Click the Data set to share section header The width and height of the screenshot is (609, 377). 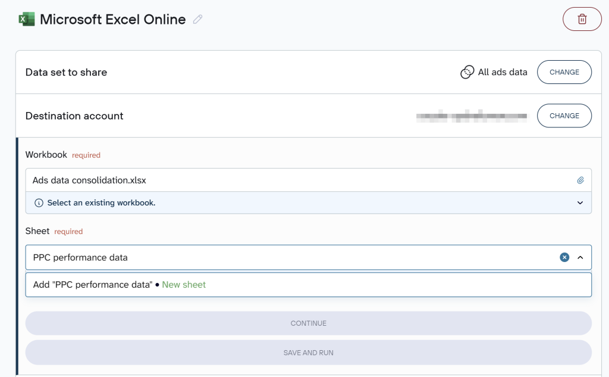[x=66, y=72]
